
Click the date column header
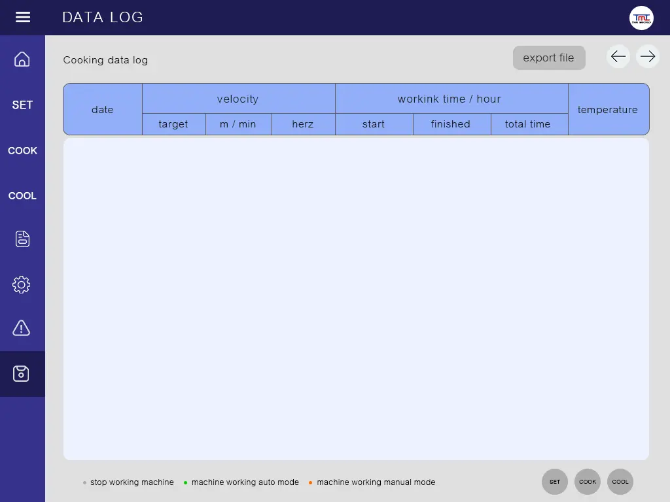[x=103, y=110]
